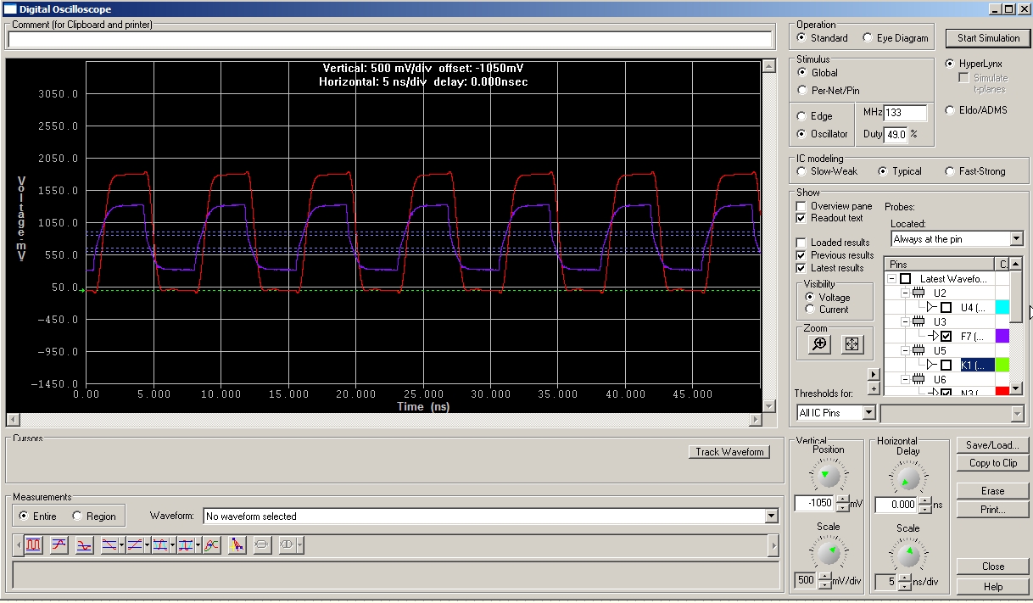This screenshot has width=1033, height=603.
Task: Click the rising-edge overshoot measurement icon
Action: coord(59,545)
